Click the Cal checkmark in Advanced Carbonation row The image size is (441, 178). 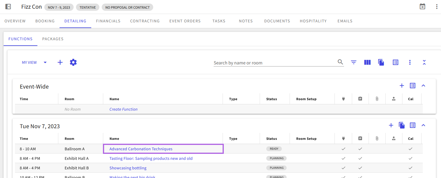[x=410, y=149]
